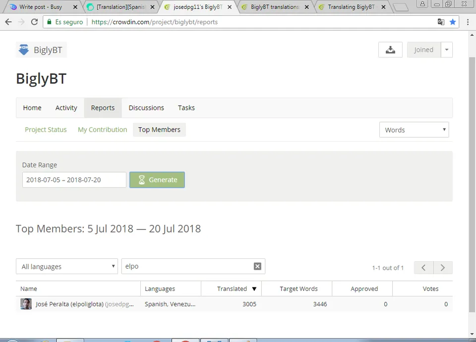The width and height of the screenshot is (476, 342).
Task: Open the Activity project tab
Action: (x=66, y=108)
